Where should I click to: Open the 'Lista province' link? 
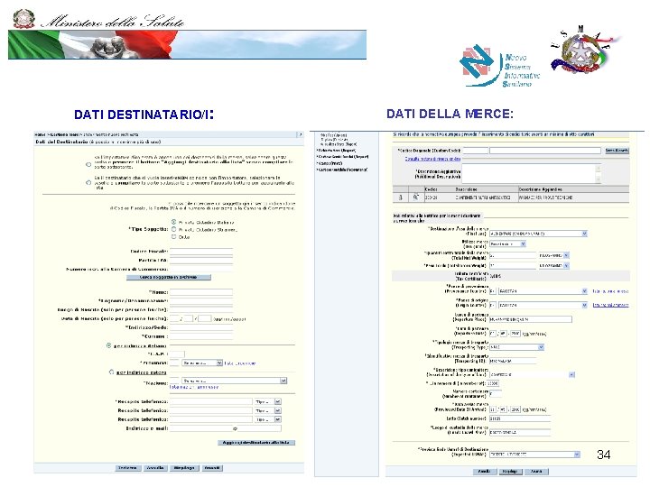[240, 363]
